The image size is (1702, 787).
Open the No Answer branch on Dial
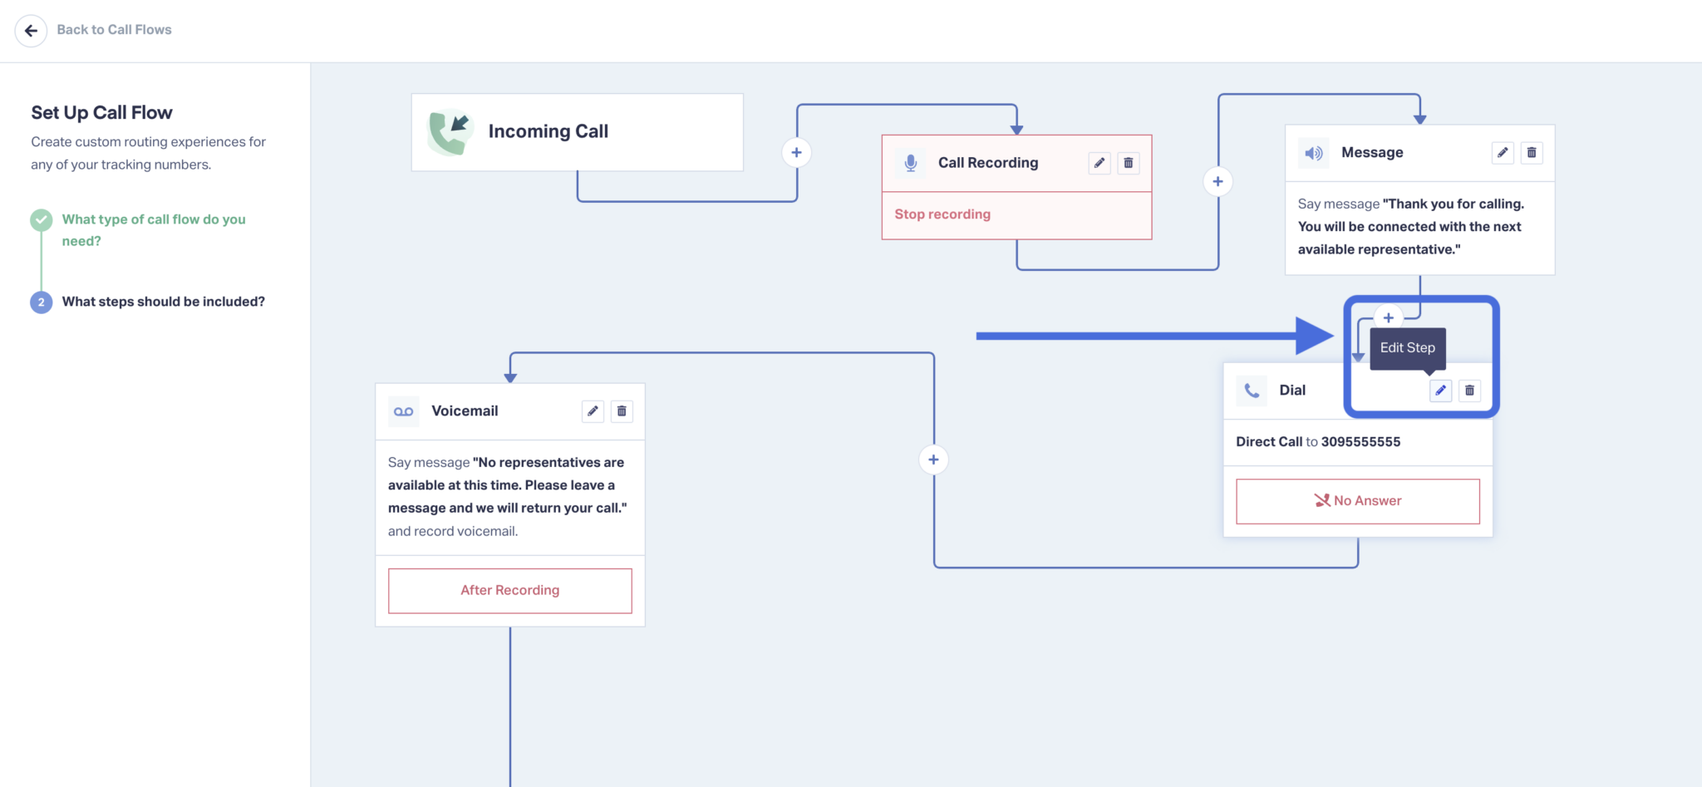click(1357, 500)
